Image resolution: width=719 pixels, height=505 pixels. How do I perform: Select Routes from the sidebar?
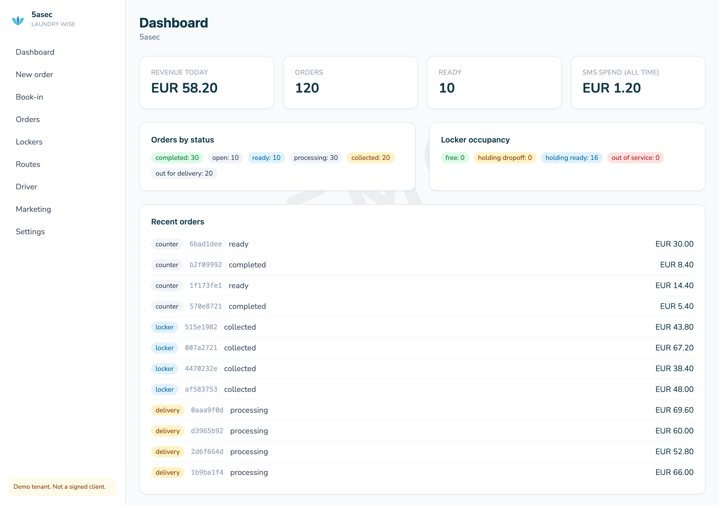[x=28, y=164]
